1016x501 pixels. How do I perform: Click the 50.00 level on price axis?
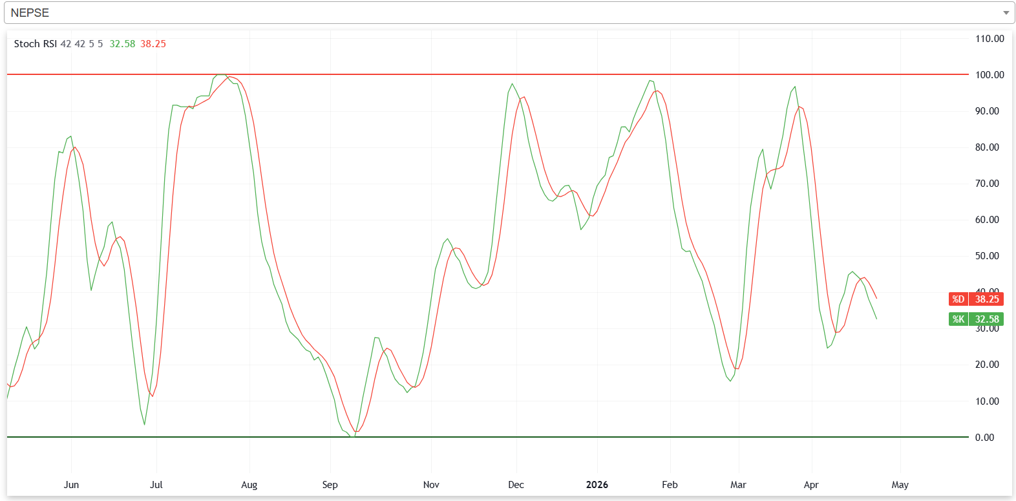pyautogui.click(x=987, y=256)
